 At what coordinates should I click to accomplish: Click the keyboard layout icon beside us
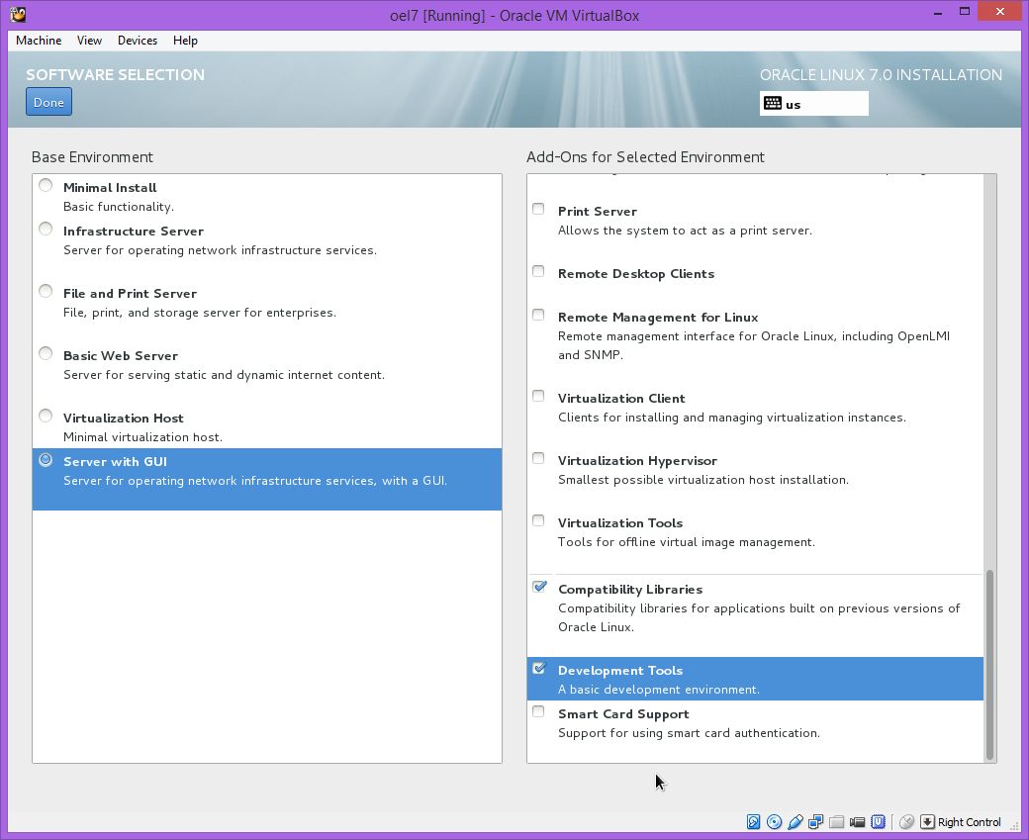click(773, 103)
